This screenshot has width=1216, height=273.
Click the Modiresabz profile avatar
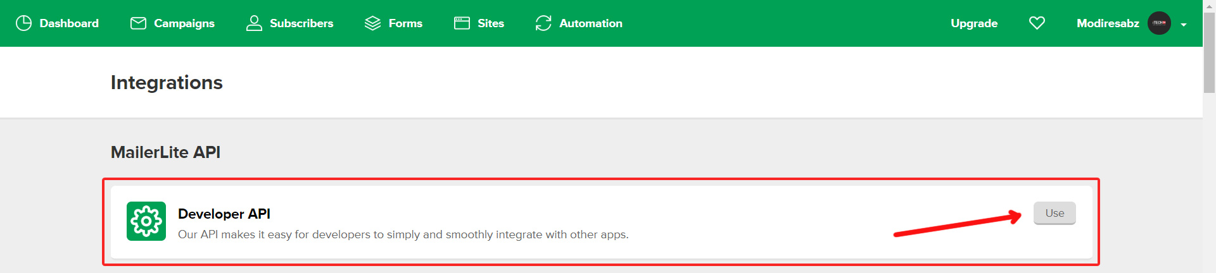pos(1159,23)
